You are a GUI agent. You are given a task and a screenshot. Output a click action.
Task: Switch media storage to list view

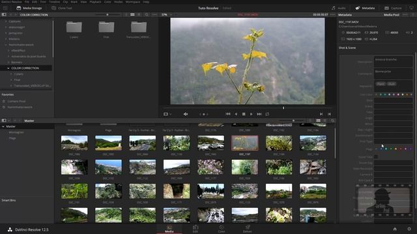point(139,14)
